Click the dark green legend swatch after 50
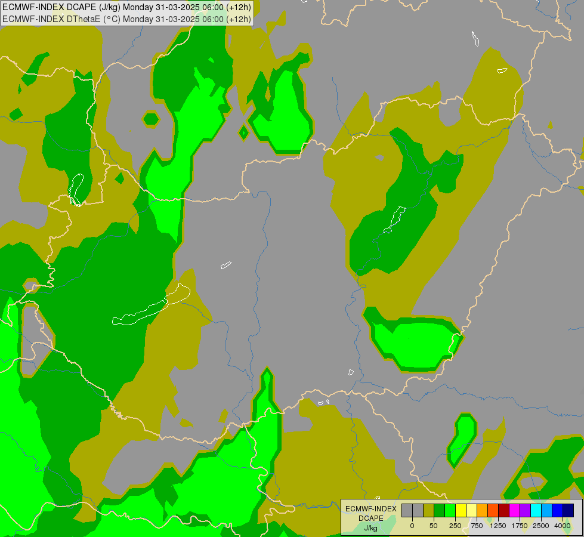Viewport: 584px width, 537px height. pyautogui.click(x=440, y=510)
